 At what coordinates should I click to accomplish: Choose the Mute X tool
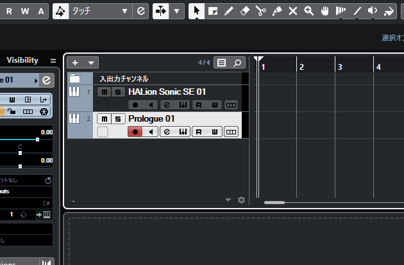(293, 11)
